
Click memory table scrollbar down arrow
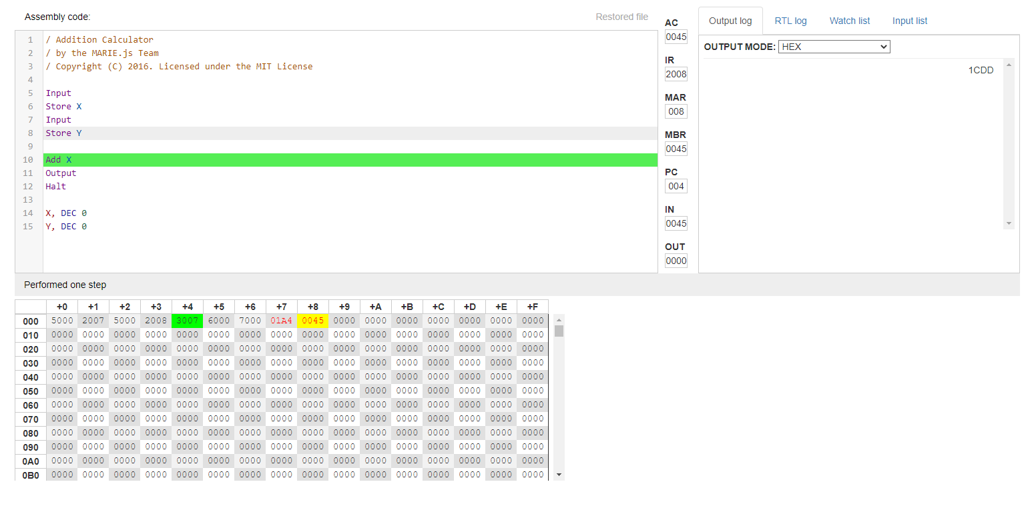(x=559, y=475)
